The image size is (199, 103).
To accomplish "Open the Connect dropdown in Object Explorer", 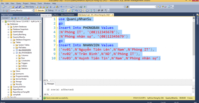I will tap(6, 18).
